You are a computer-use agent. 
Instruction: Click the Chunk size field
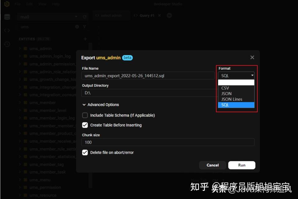click(x=168, y=142)
